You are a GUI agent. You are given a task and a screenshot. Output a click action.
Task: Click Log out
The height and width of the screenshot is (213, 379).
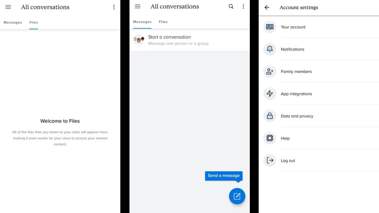(x=288, y=161)
